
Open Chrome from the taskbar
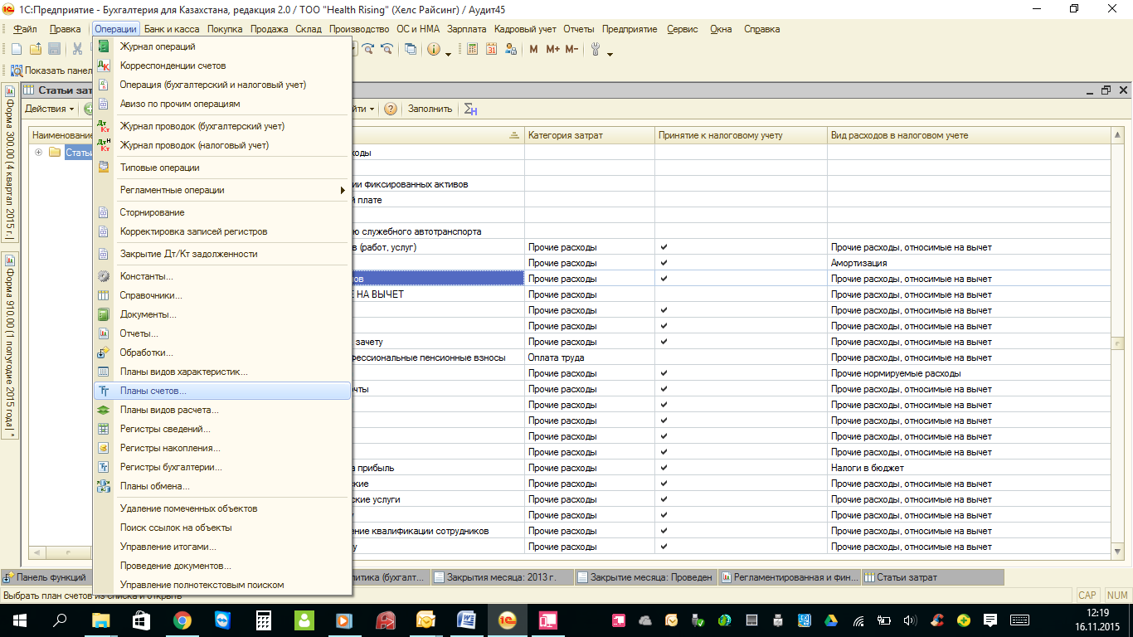182,620
